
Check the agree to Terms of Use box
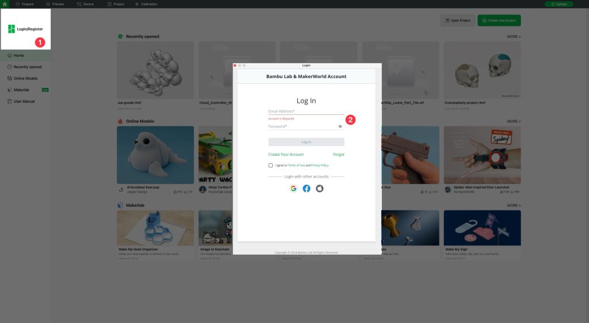click(x=271, y=165)
